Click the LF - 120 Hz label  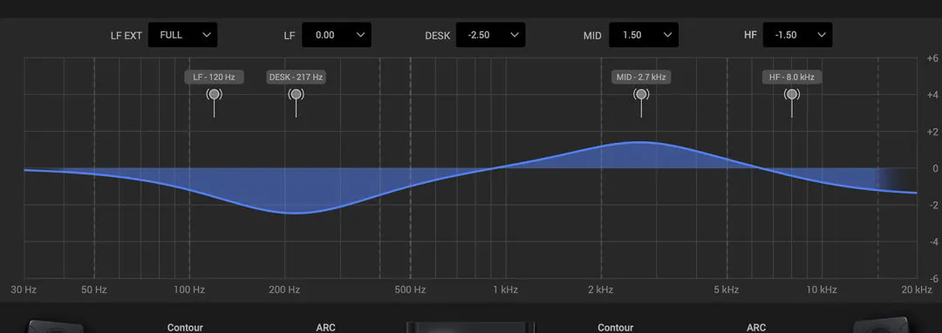coord(214,77)
